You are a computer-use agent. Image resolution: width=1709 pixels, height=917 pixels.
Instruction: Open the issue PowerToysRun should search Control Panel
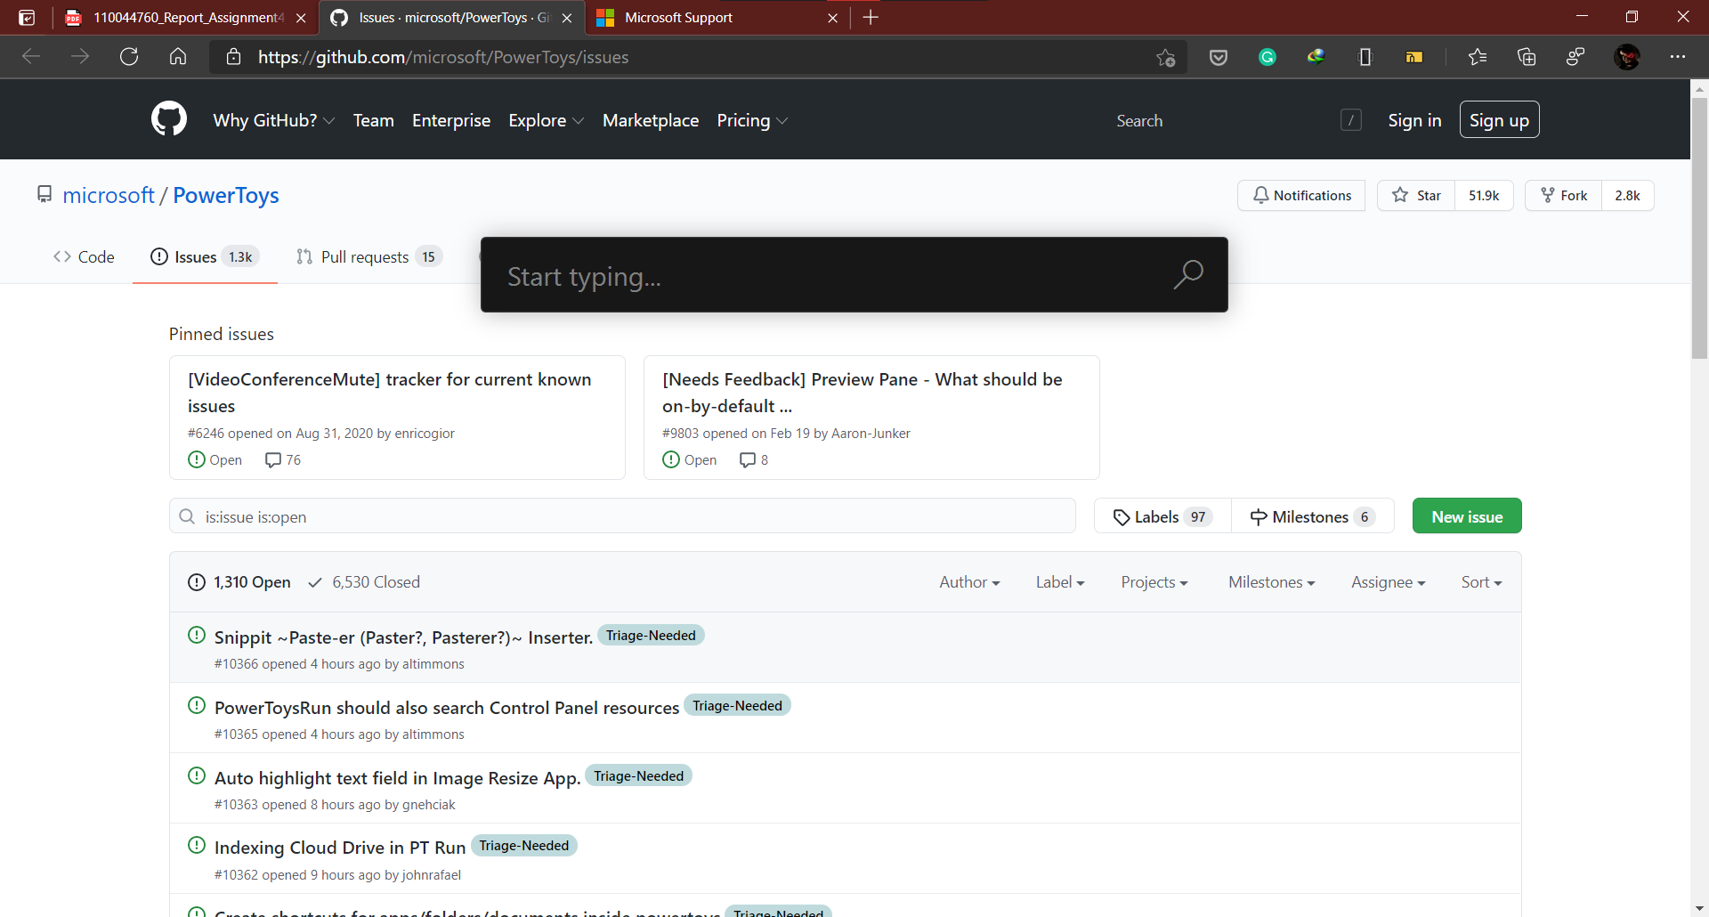[446, 707]
